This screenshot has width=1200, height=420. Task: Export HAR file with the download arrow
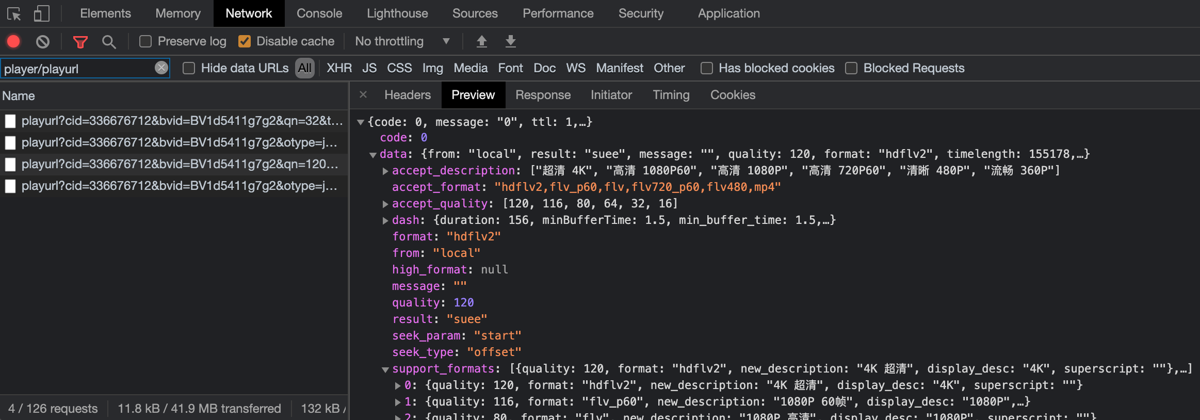coord(510,41)
